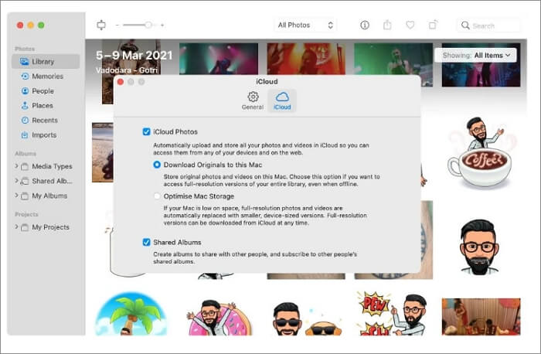
Task: Open the green-lit concert photo
Action: click(393, 59)
